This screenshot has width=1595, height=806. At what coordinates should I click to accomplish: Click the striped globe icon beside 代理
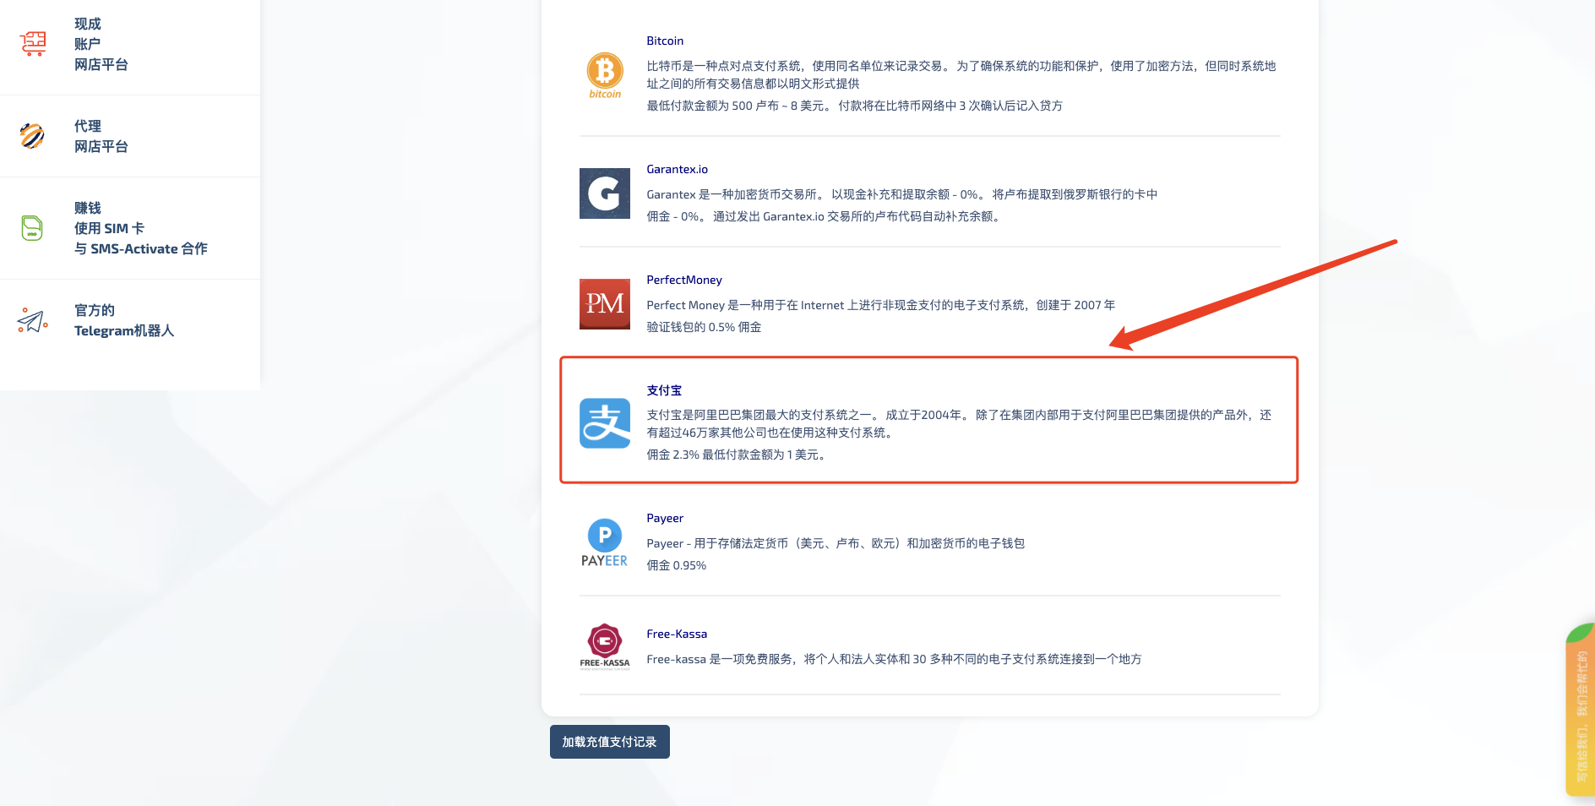tap(33, 136)
